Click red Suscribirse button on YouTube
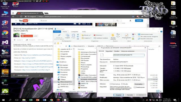 [x=27, y=36]
